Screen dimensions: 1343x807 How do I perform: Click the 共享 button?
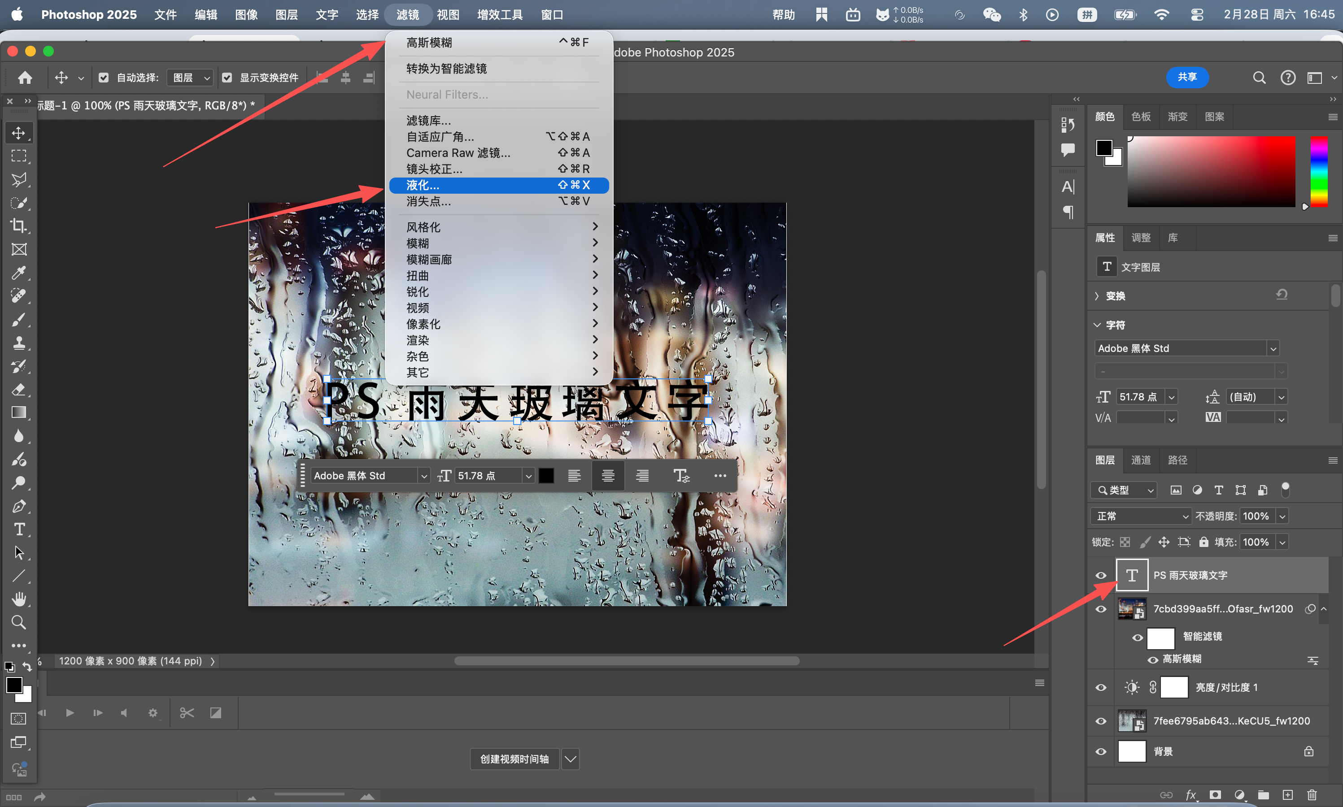1187,77
